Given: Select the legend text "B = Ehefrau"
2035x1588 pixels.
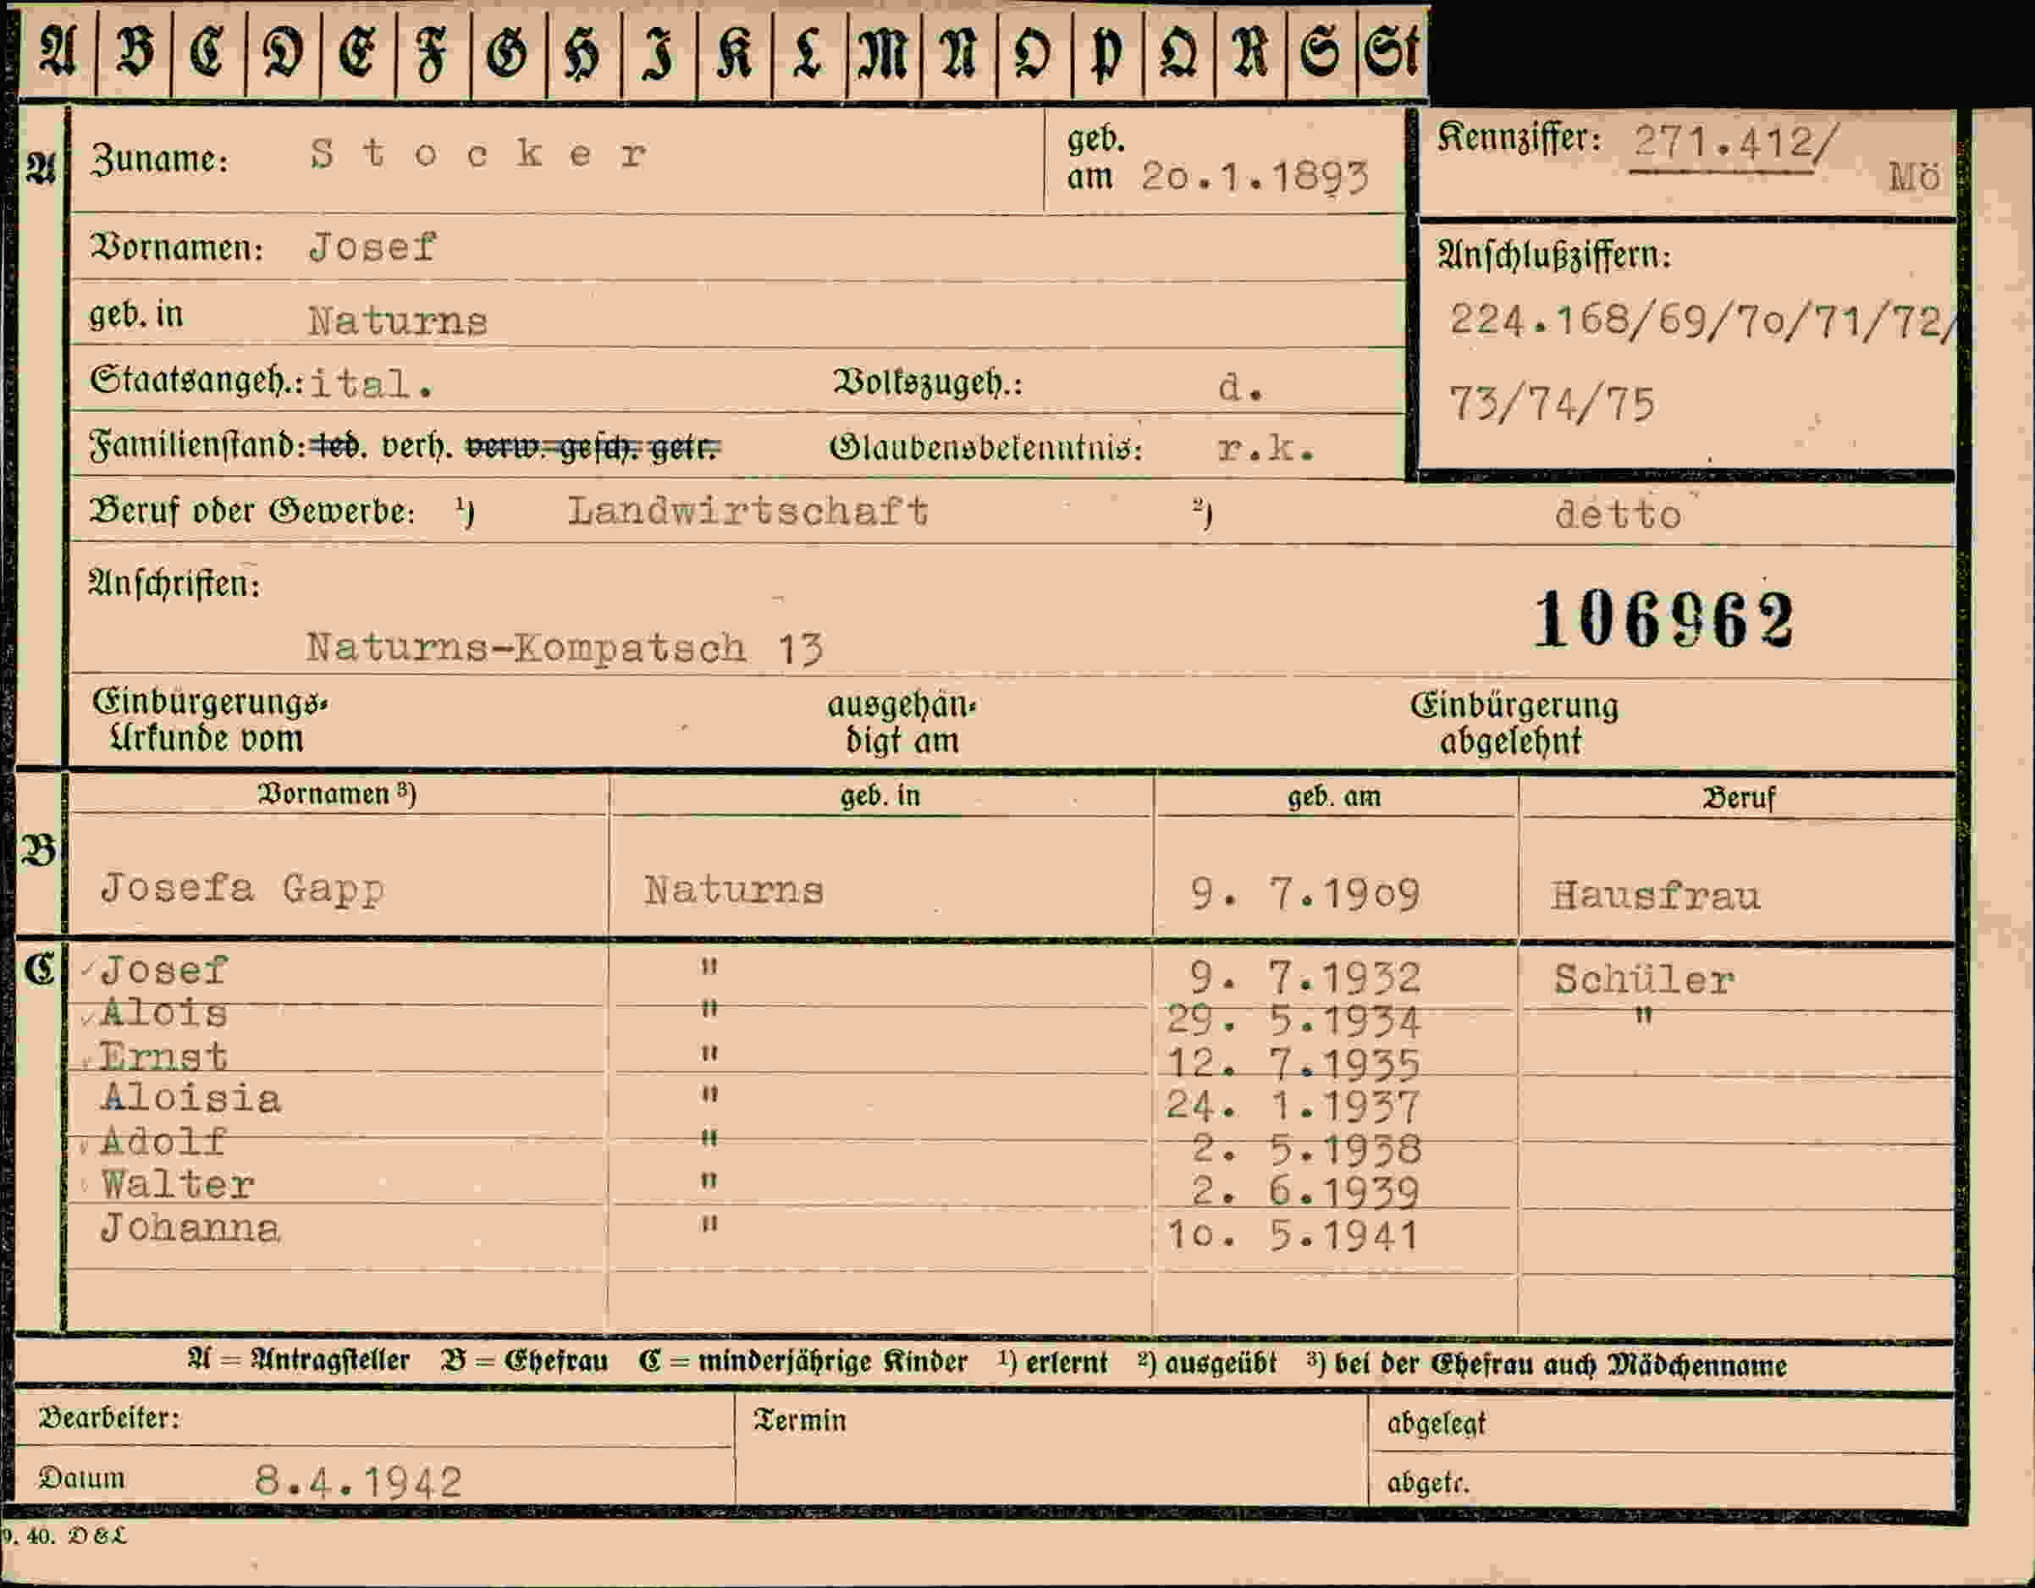Looking at the screenshot, I should (524, 1361).
